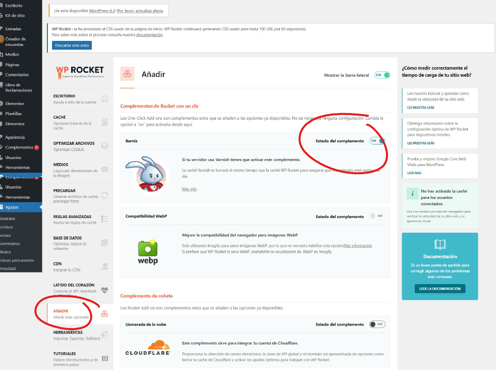Open Tutoriales tab
Image resolution: width=496 pixels, height=370 pixels.
[x=80, y=359]
